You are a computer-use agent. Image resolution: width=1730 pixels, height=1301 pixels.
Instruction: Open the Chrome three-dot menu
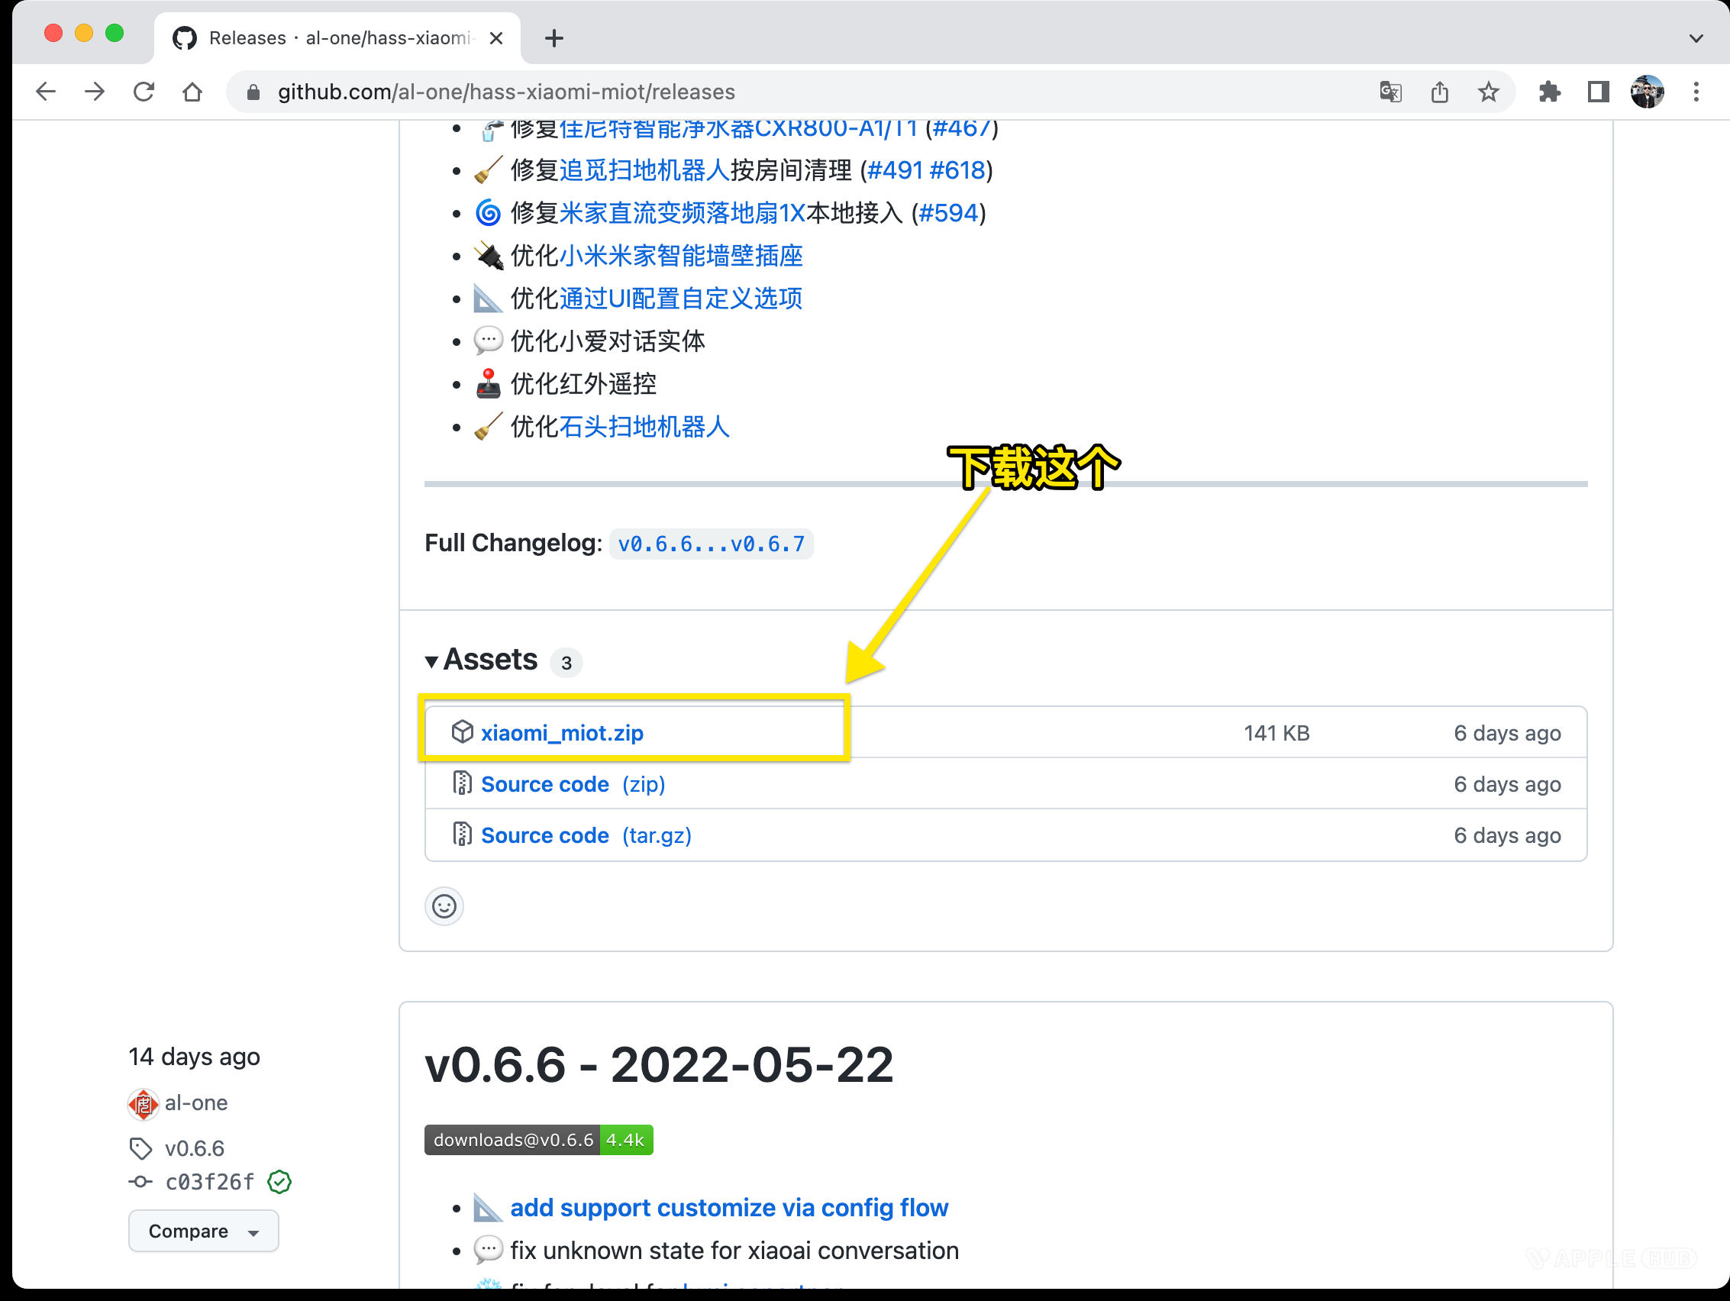[x=1696, y=92]
